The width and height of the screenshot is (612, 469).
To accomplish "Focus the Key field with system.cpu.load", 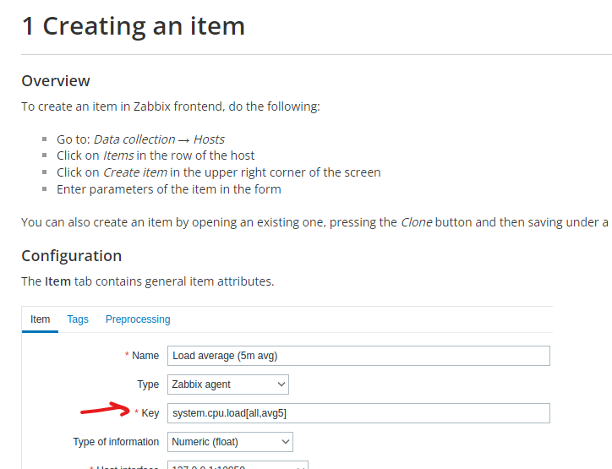I will tap(358, 413).
